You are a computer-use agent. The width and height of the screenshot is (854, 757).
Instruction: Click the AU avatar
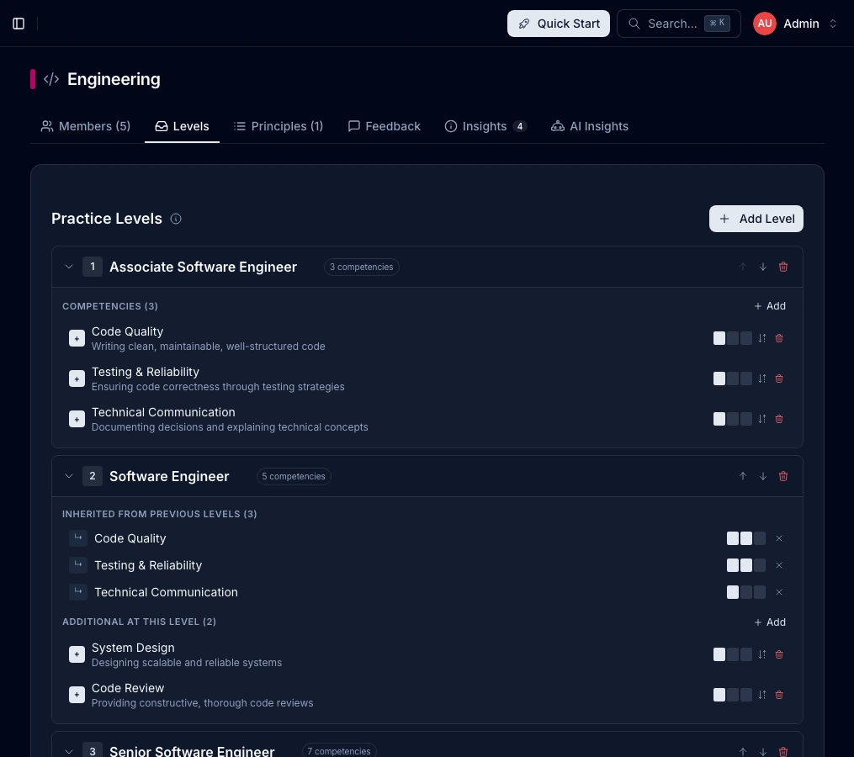click(765, 24)
